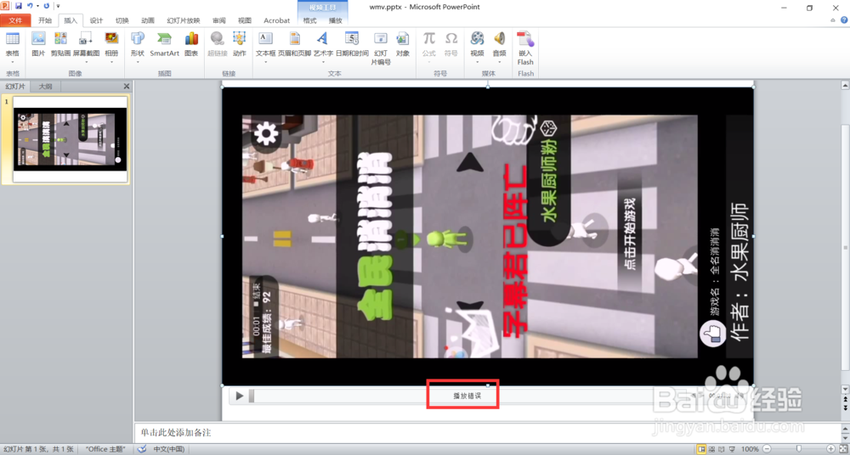
Task: Expand the 艺术字 dropdown arrow
Action: tap(322, 62)
